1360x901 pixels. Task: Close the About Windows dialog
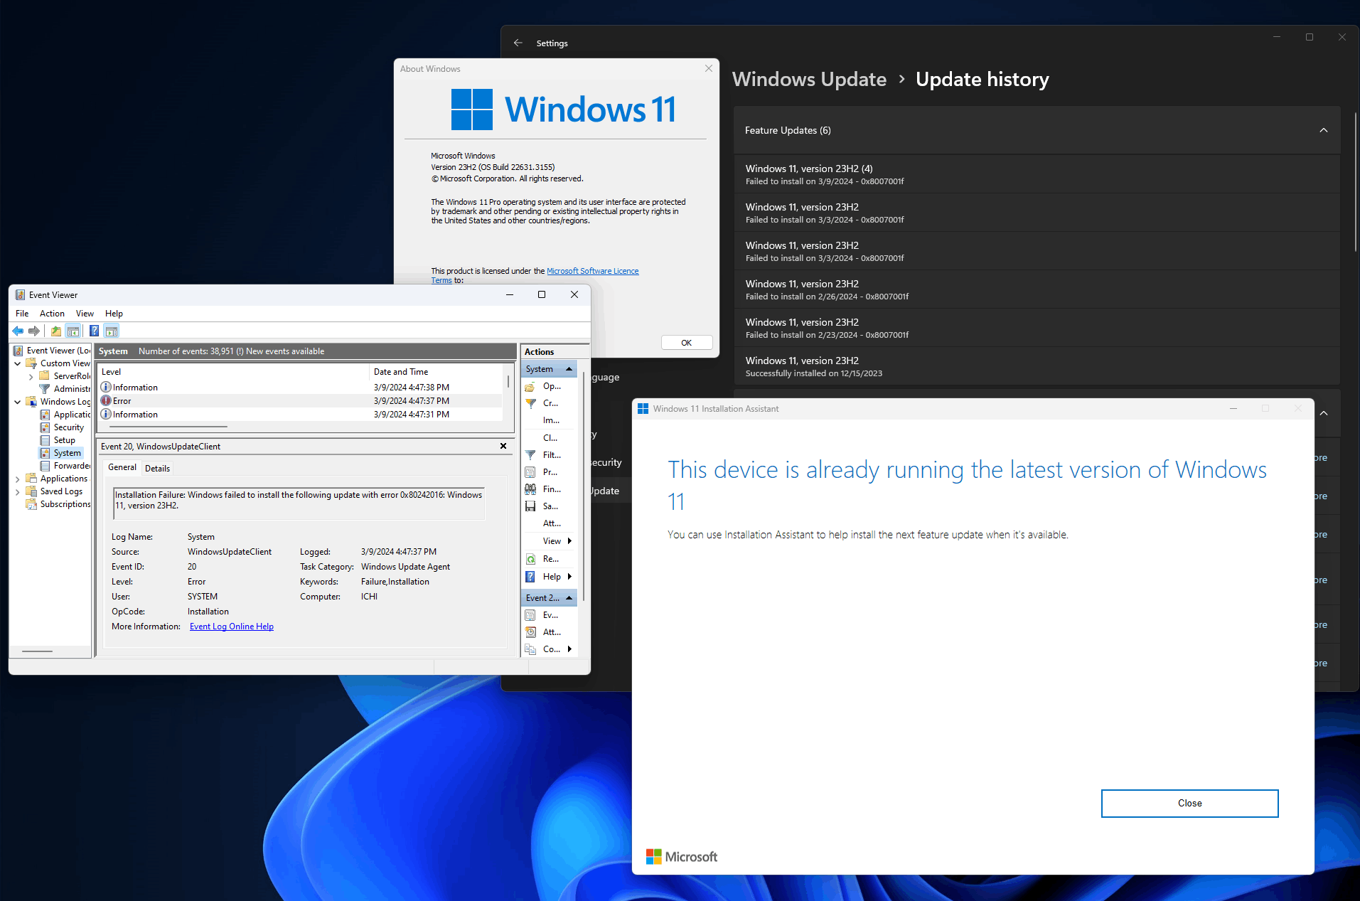click(708, 68)
